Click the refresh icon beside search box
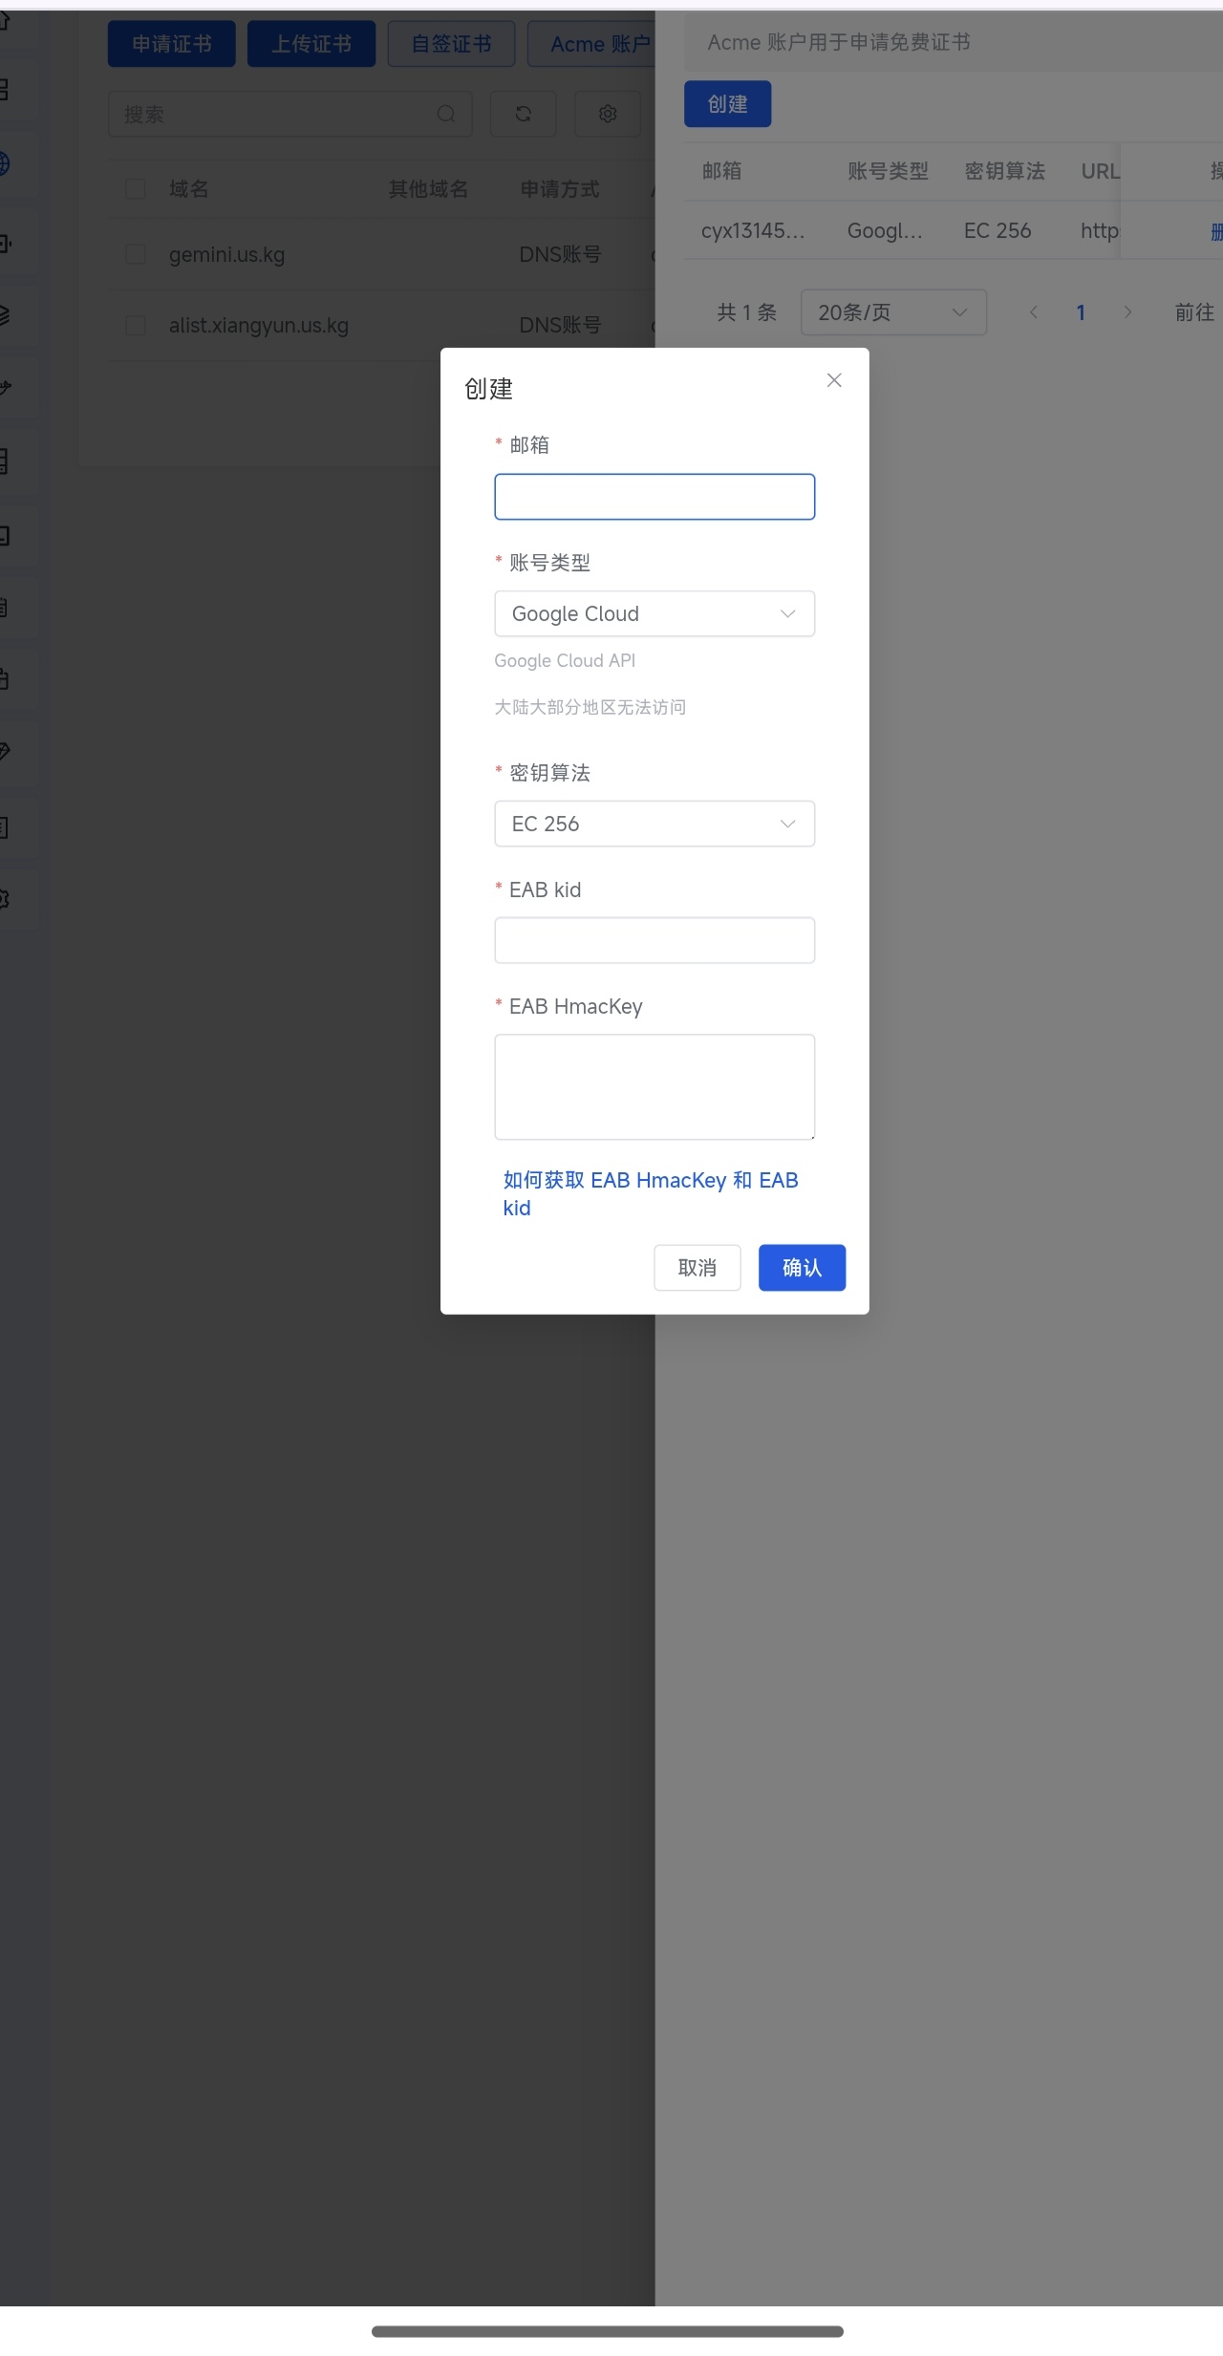The height and width of the screenshot is (2356, 1223). click(523, 114)
